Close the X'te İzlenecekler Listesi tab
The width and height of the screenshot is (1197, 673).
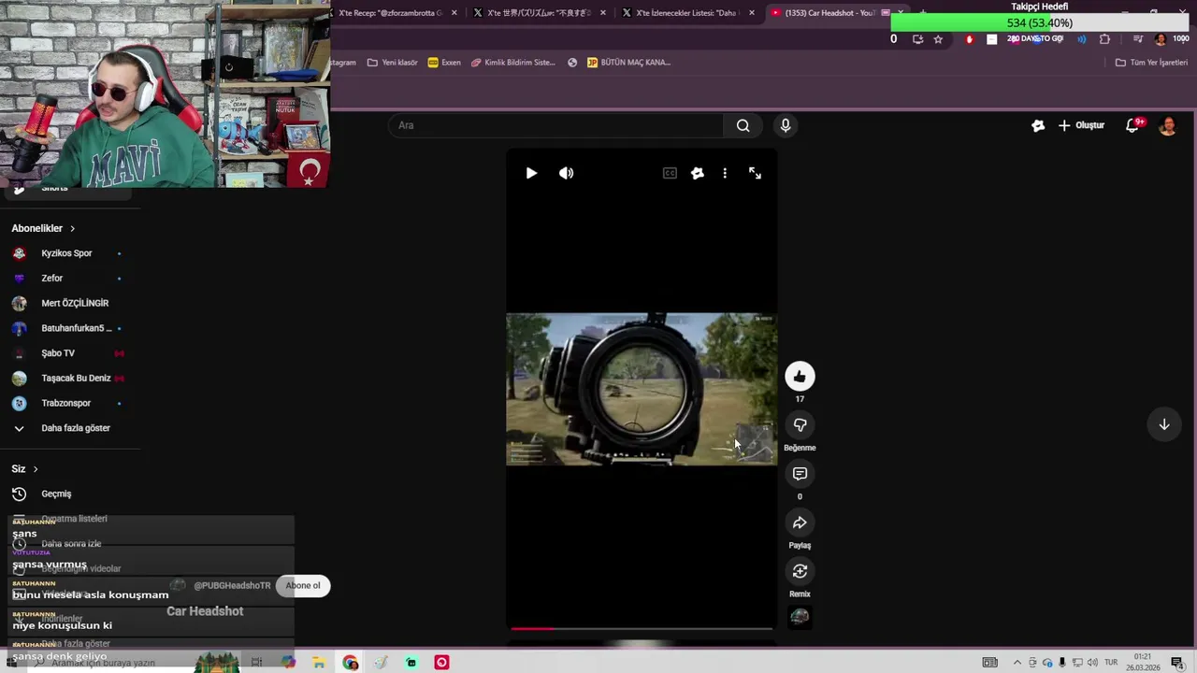point(752,13)
